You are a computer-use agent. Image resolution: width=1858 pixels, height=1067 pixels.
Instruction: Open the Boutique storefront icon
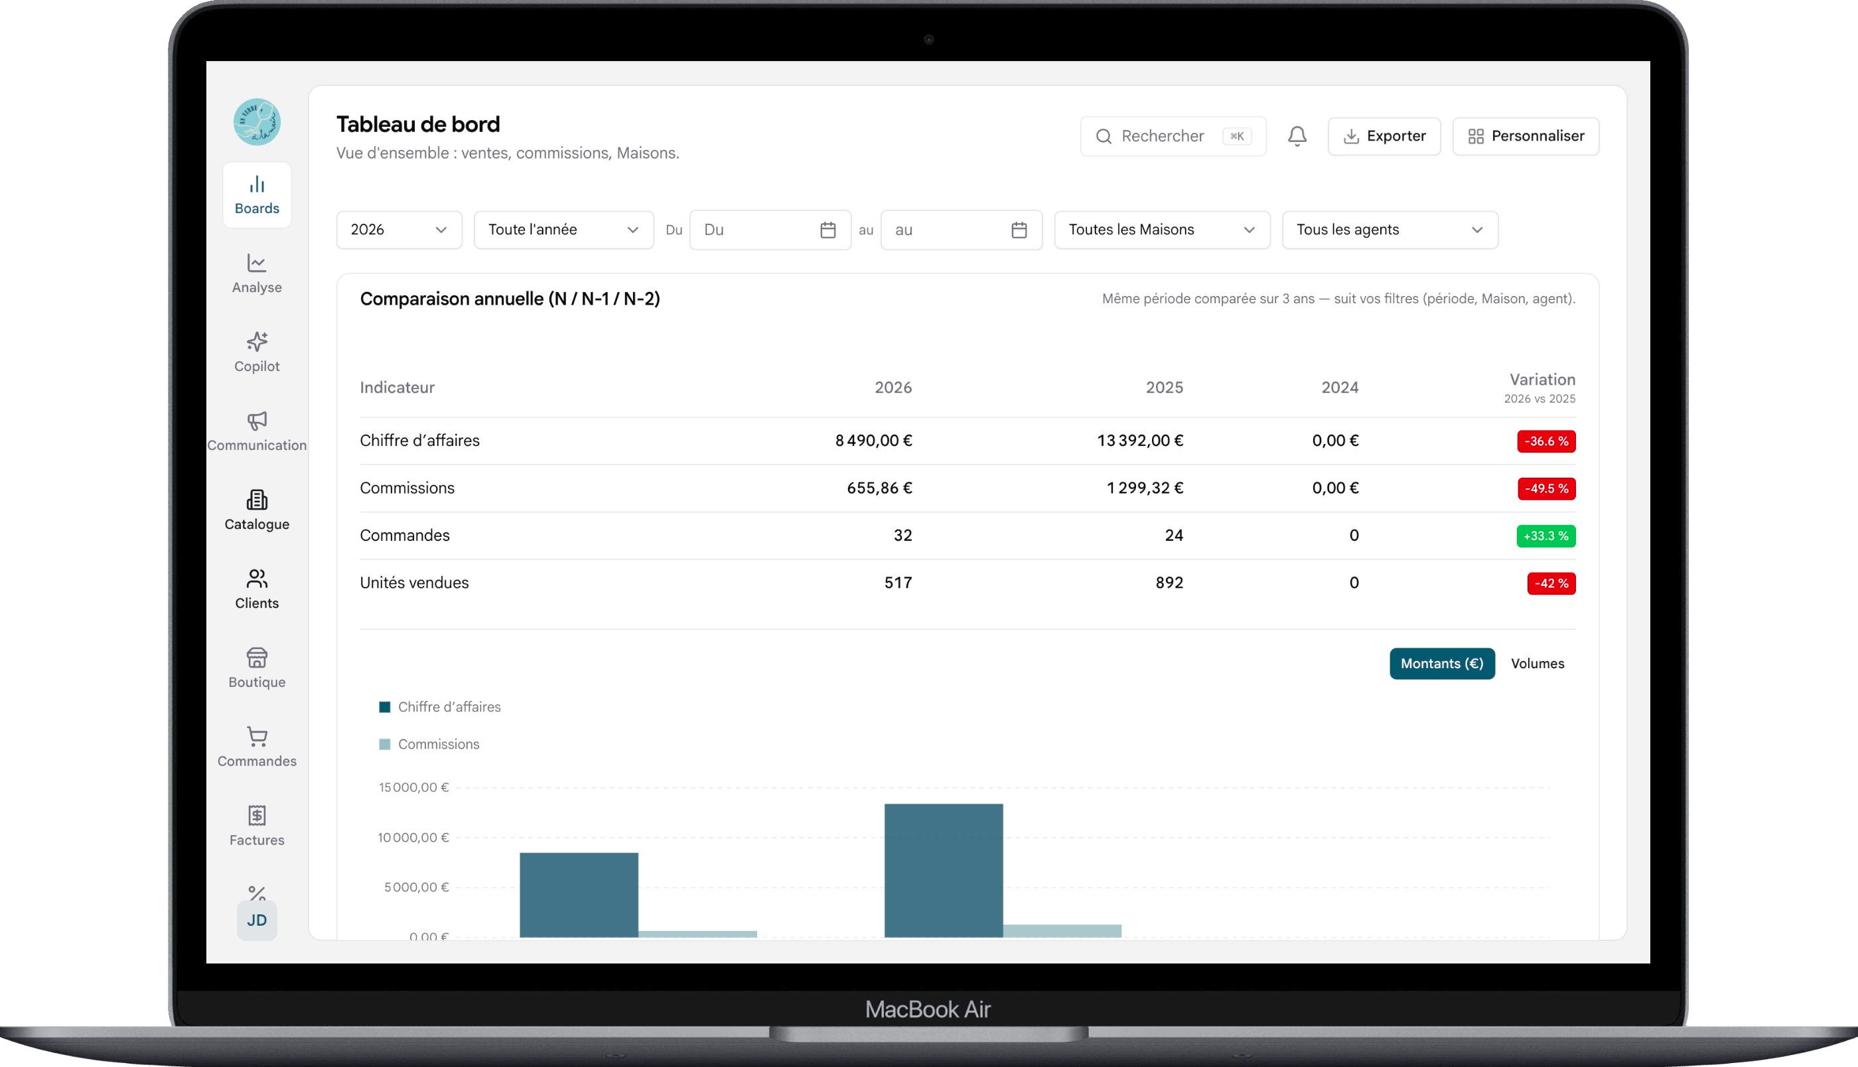click(256, 658)
